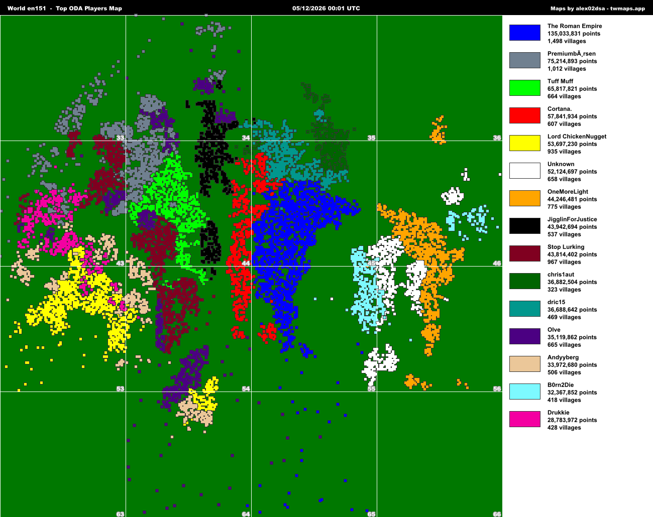The image size is (653, 517).
Task: Select the gray PremiumbÃ¸rsen legend swatch
Action: click(x=525, y=60)
